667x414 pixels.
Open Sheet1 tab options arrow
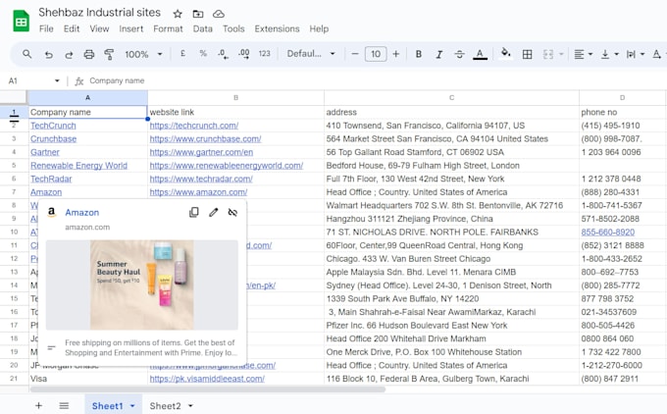(132, 406)
